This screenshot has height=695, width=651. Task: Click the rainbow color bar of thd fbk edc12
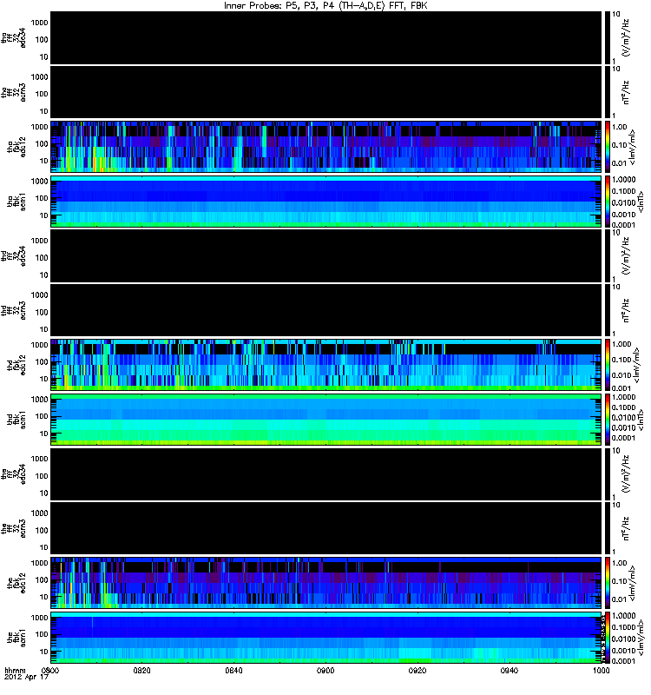coord(608,365)
